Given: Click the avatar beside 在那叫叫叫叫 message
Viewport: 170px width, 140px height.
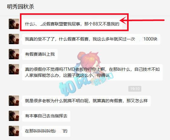Looking at the screenshot, I should coord(14,131).
